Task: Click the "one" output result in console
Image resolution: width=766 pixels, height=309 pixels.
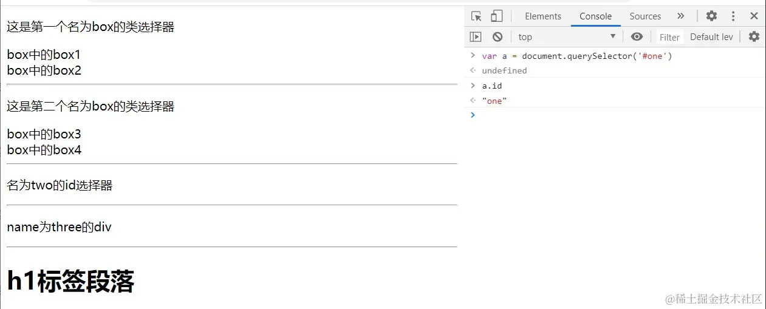Action: 494,101
